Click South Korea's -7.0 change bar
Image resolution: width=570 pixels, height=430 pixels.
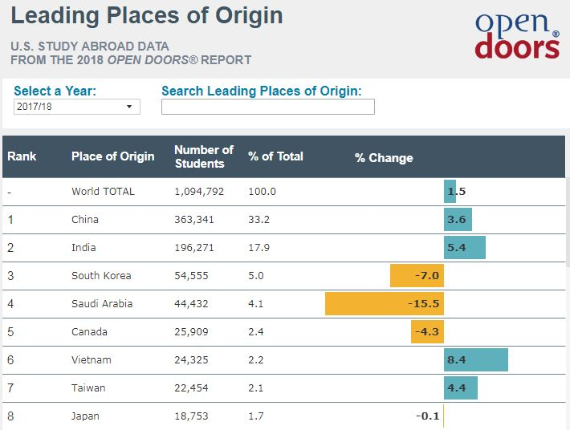[417, 276]
